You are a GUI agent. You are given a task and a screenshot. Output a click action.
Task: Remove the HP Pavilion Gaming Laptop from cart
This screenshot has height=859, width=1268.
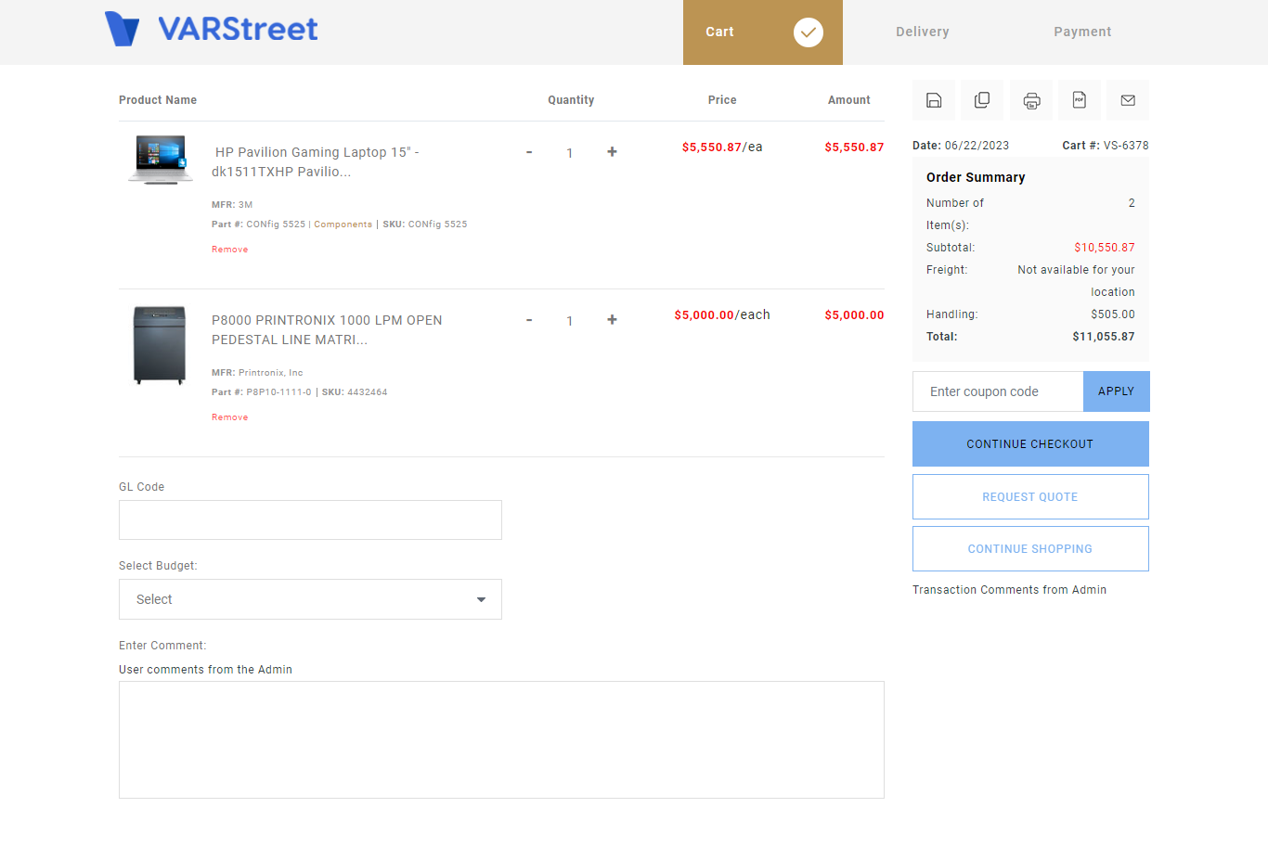pos(229,250)
